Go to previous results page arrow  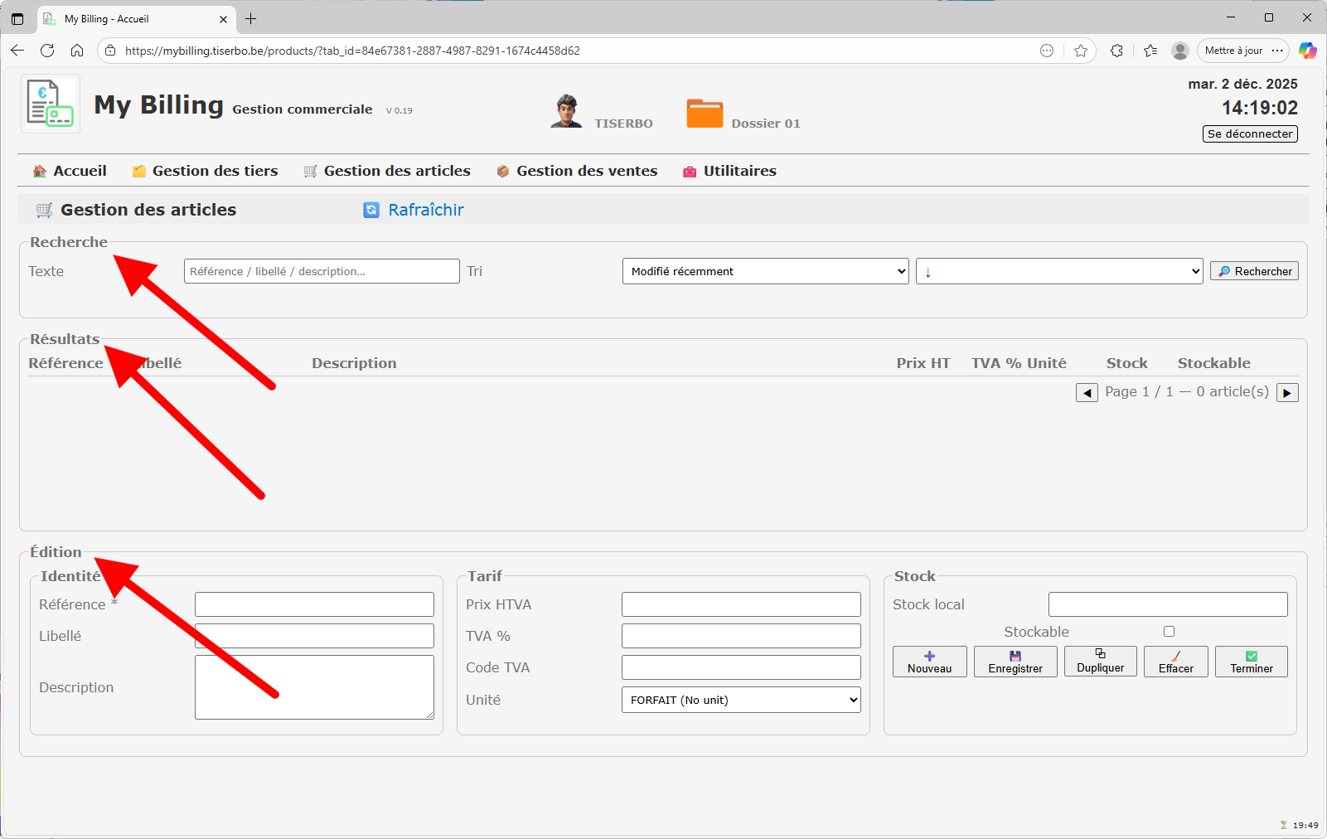point(1087,393)
